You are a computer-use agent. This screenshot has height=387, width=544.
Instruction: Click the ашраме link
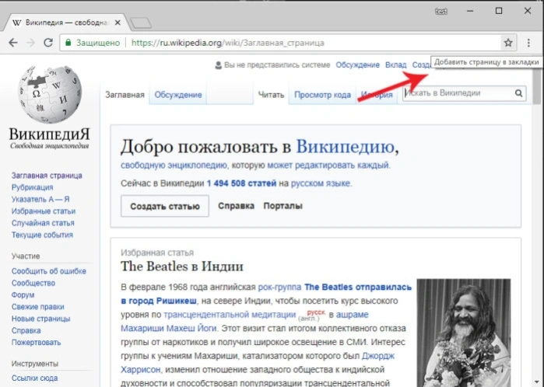[x=352, y=315]
